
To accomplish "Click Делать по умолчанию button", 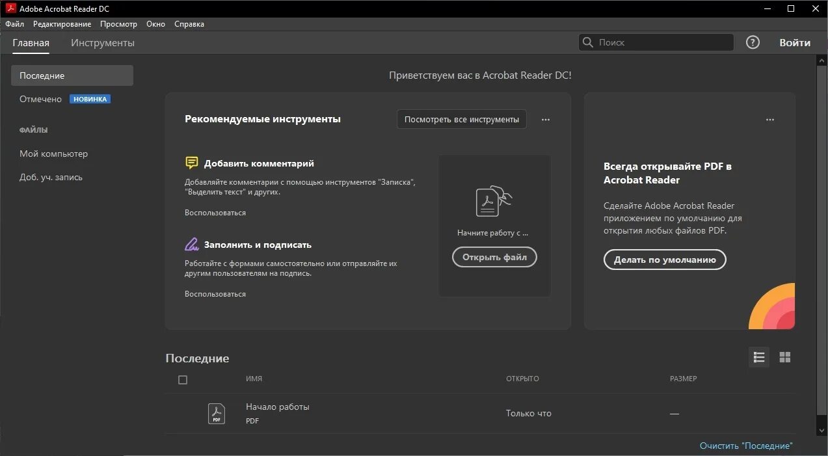I will [x=665, y=260].
